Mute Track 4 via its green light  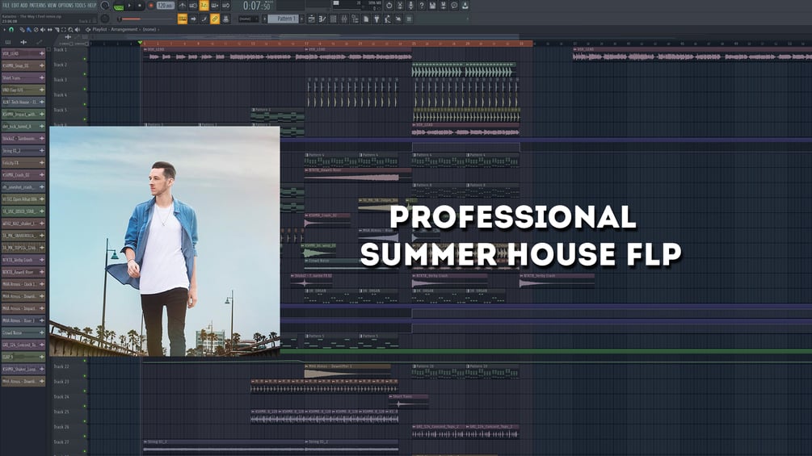click(x=85, y=104)
